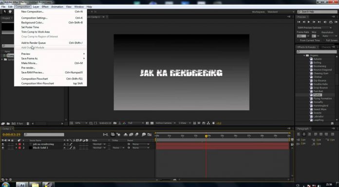Start RAM preview from Preview panel

[336, 22]
